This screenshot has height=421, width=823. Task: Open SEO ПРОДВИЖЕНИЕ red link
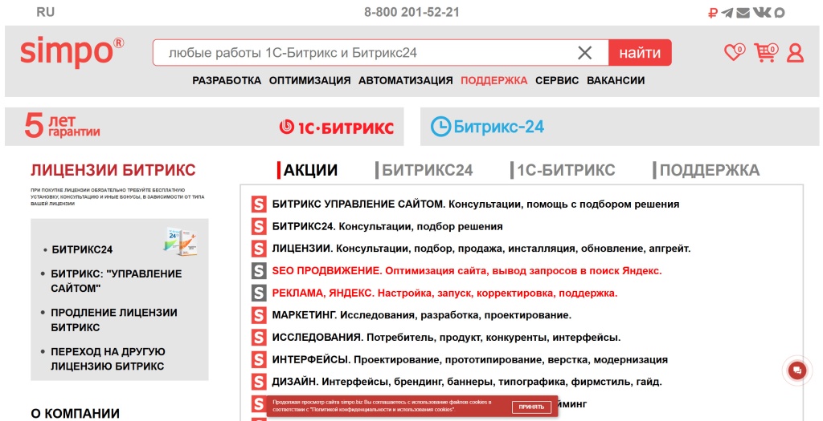(467, 271)
